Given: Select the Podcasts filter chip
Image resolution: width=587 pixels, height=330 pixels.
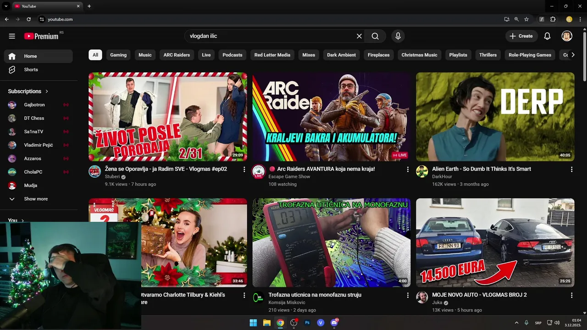Looking at the screenshot, I should 233,55.
